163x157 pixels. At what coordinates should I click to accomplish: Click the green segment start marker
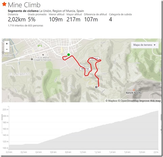click(68, 55)
